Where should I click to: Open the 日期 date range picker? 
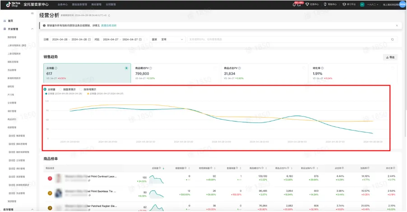click(x=71, y=39)
